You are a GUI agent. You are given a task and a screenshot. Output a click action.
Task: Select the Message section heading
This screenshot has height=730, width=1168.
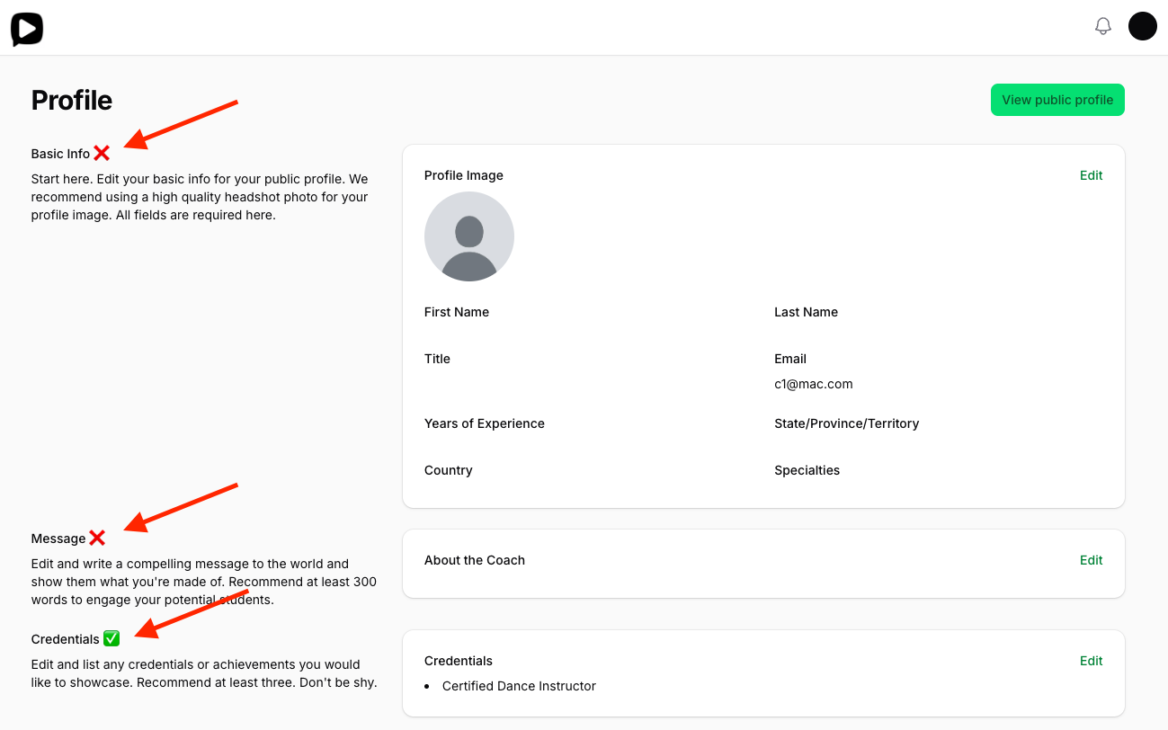[58, 539]
